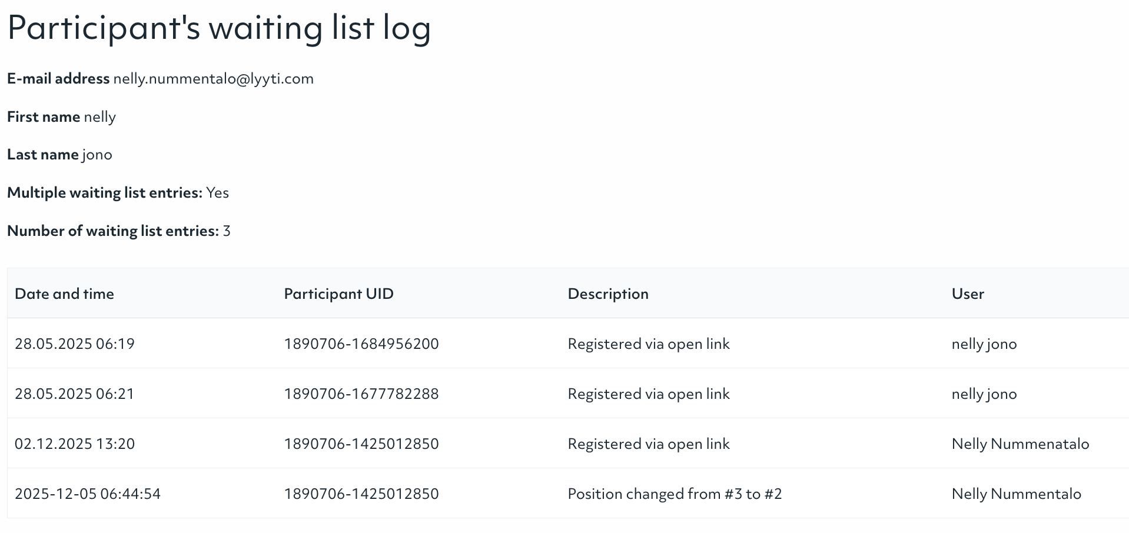Select the description Position changed from #3 to #2
Screen dimensions: 1129x533
tap(675, 494)
